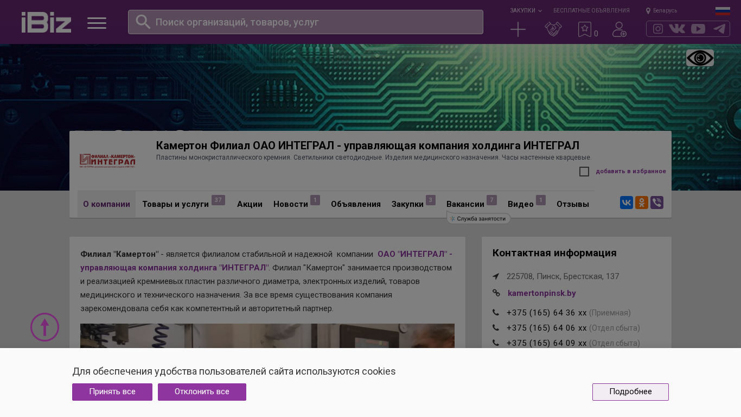Click the Подробнее cookie details button

tap(630, 392)
